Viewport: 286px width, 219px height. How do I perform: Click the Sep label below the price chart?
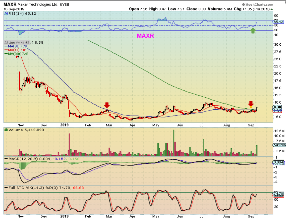tap(251, 125)
